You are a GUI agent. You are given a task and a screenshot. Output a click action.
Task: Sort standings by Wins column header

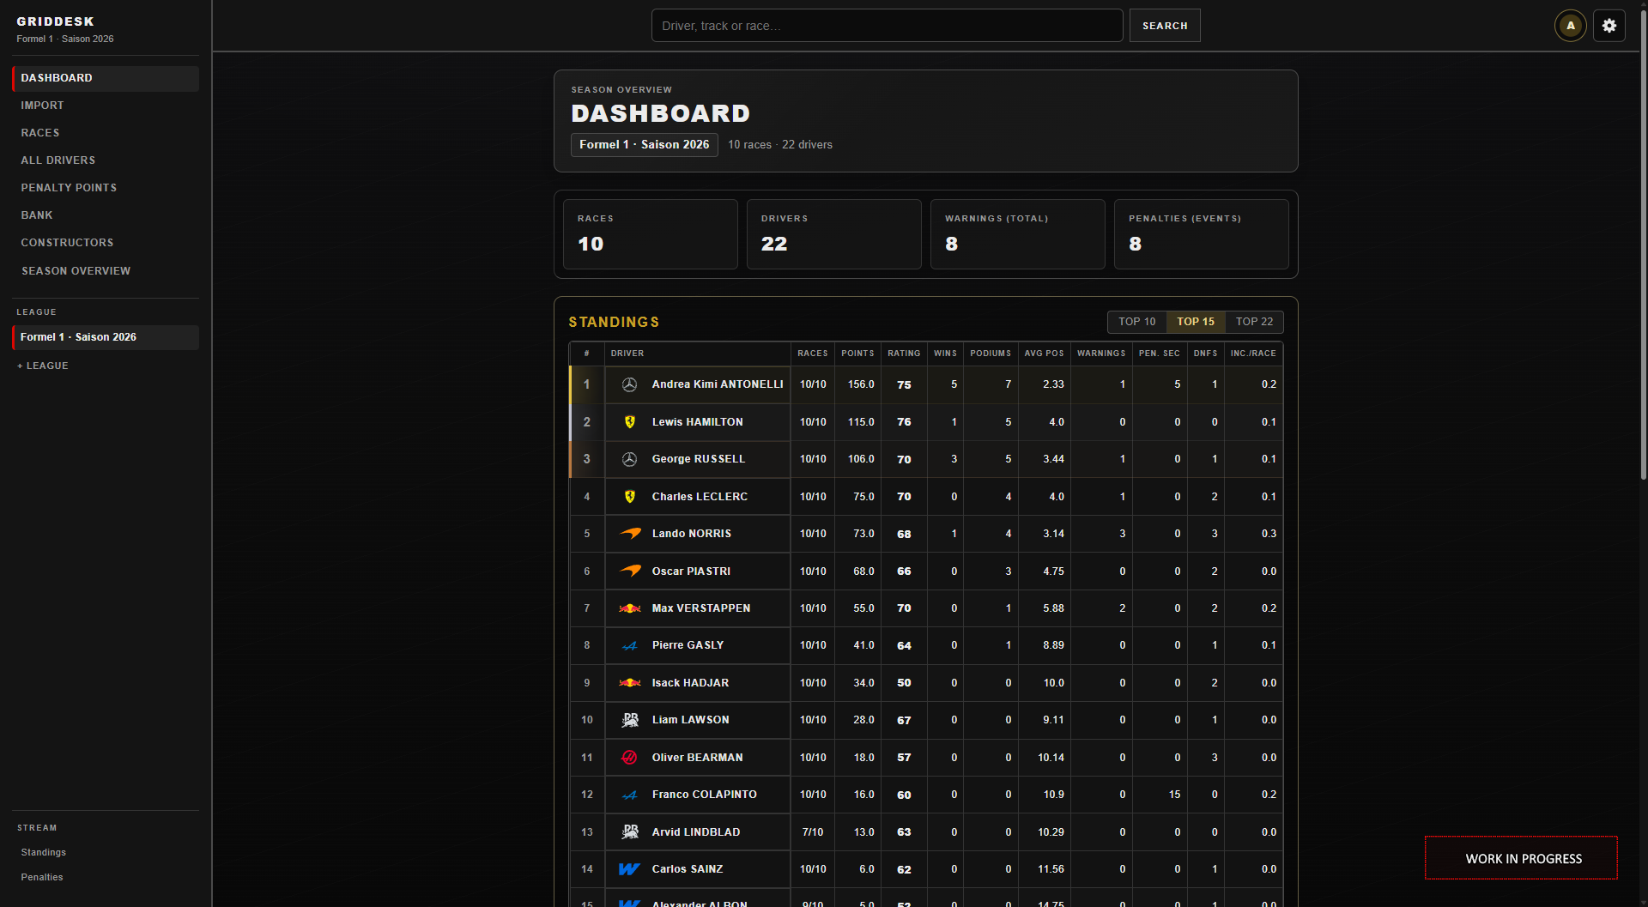[x=945, y=354]
